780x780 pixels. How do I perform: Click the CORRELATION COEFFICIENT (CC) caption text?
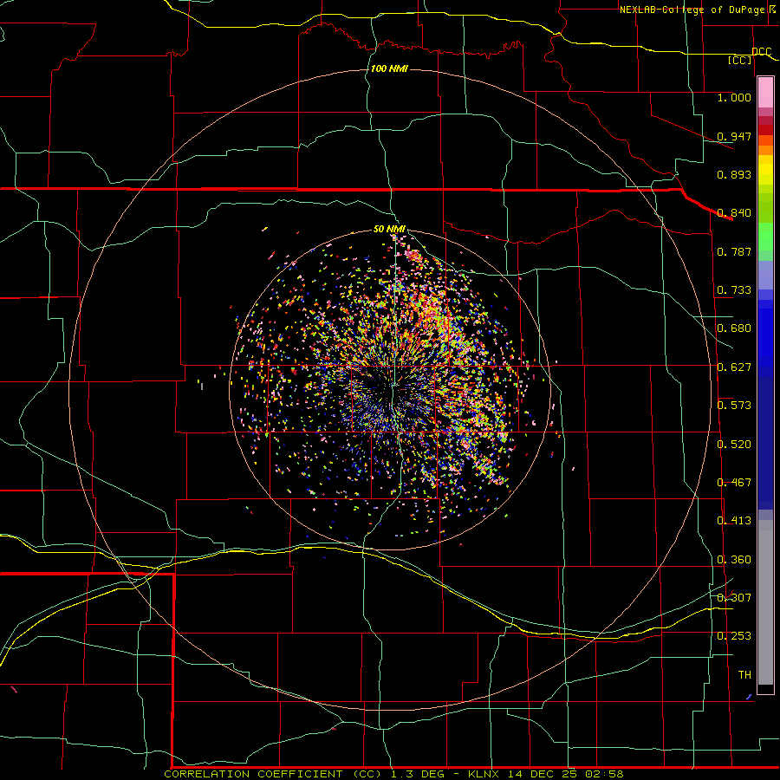(x=273, y=774)
